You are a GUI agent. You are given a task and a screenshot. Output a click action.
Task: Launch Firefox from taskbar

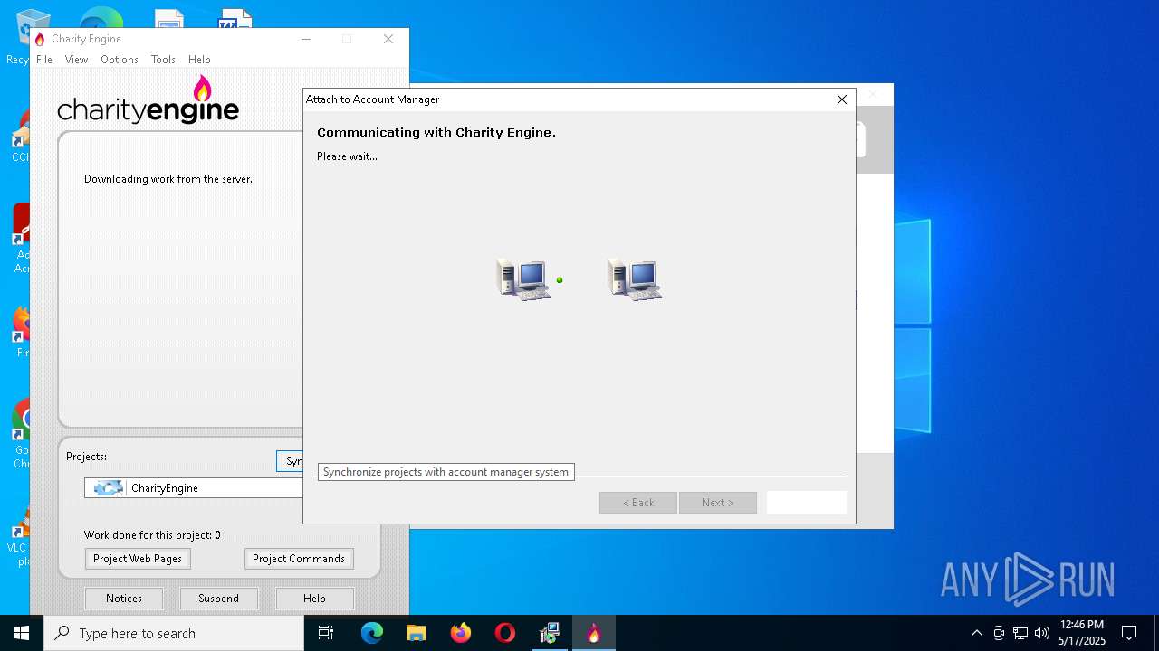point(461,633)
